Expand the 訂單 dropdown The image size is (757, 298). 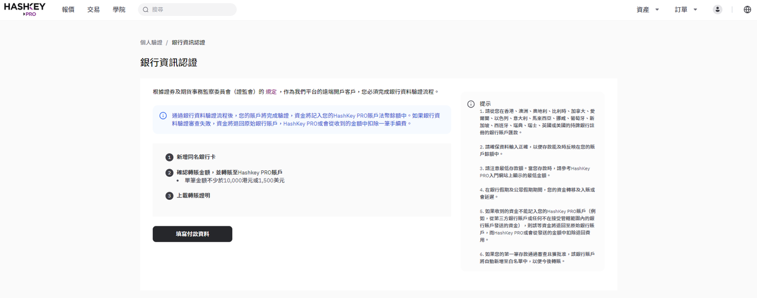(686, 9)
